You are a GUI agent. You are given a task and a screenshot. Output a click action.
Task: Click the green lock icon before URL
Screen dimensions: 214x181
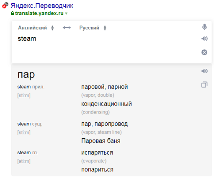click(x=12, y=13)
